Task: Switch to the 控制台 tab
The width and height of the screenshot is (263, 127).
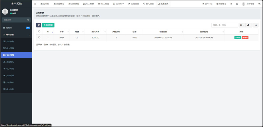Action: tap(45, 4)
